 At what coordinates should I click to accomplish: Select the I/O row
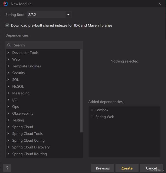point(43,100)
